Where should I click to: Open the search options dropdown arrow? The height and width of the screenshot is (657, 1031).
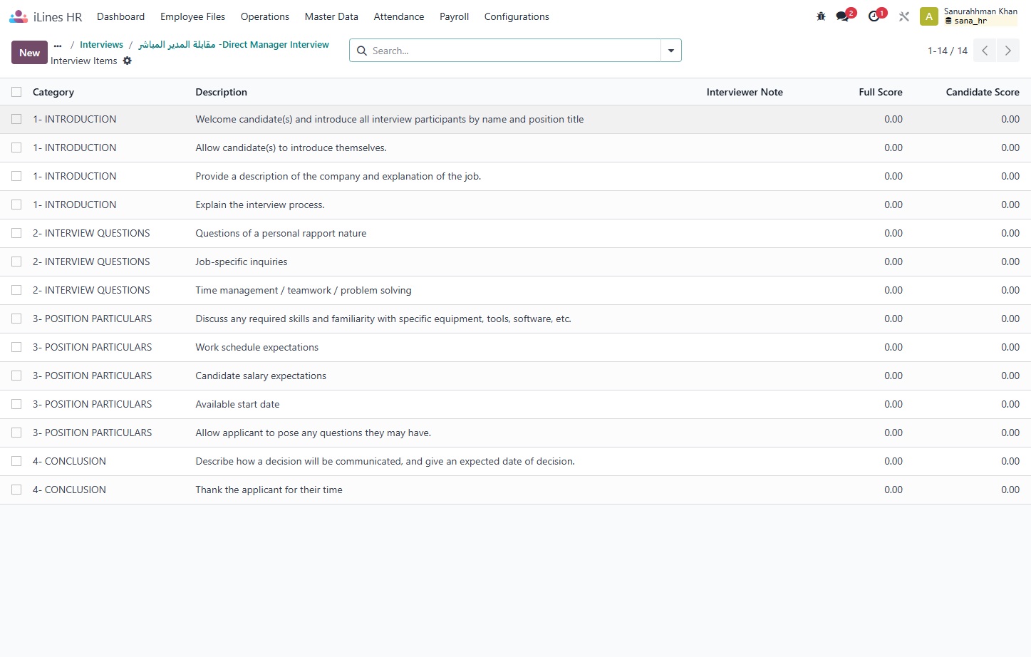click(671, 51)
